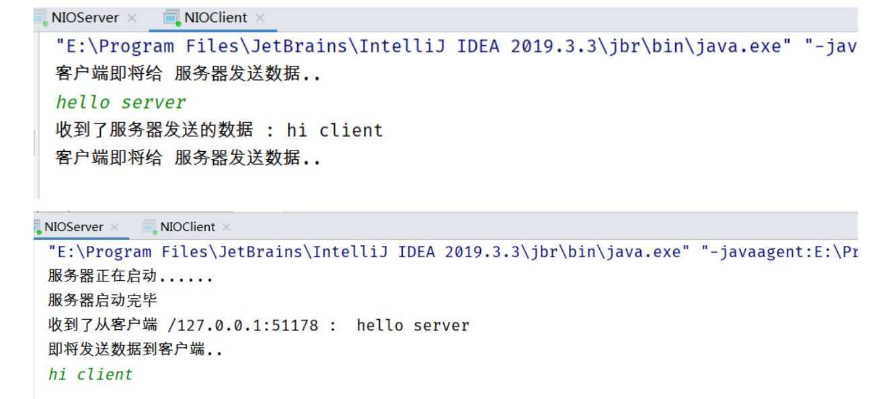Image resolution: width=885 pixels, height=399 pixels.
Task: Click the NIOClient tab icon in lower panel
Action: tap(149, 227)
